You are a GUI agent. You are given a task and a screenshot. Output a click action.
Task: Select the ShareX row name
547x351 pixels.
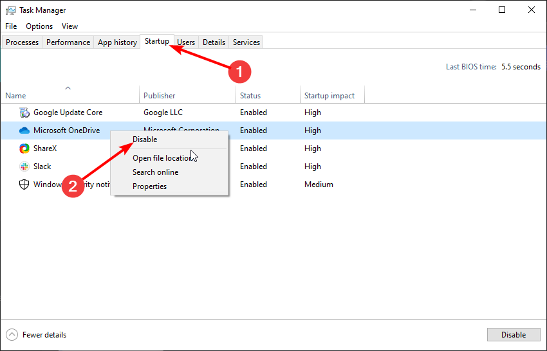click(x=45, y=148)
